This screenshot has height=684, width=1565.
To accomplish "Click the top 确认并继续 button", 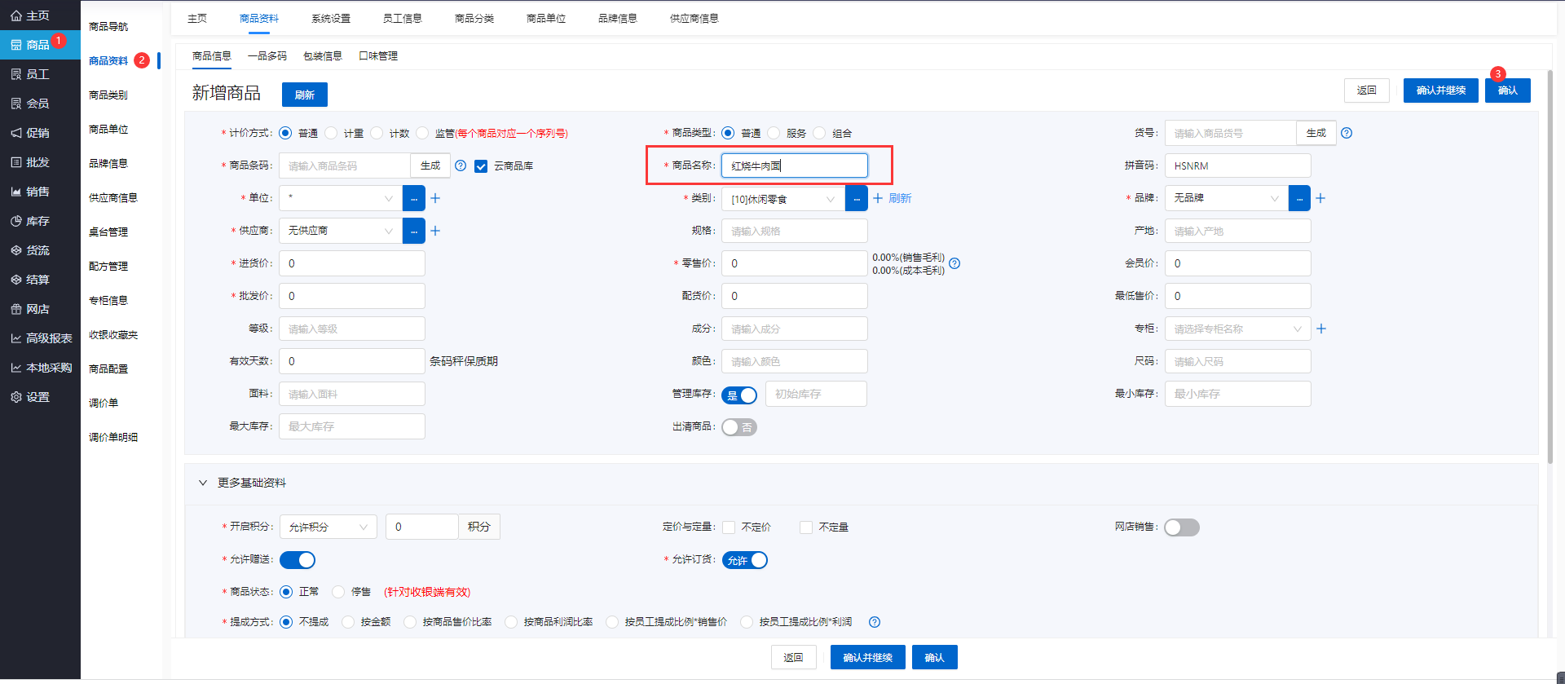I will (x=1441, y=90).
